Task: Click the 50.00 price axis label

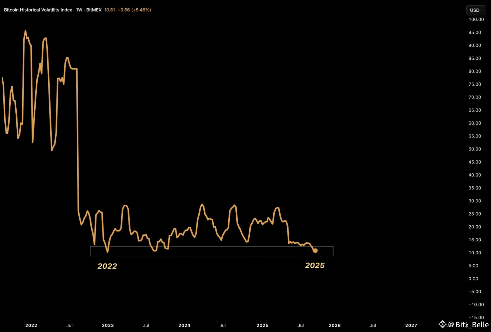Action: coord(475,149)
